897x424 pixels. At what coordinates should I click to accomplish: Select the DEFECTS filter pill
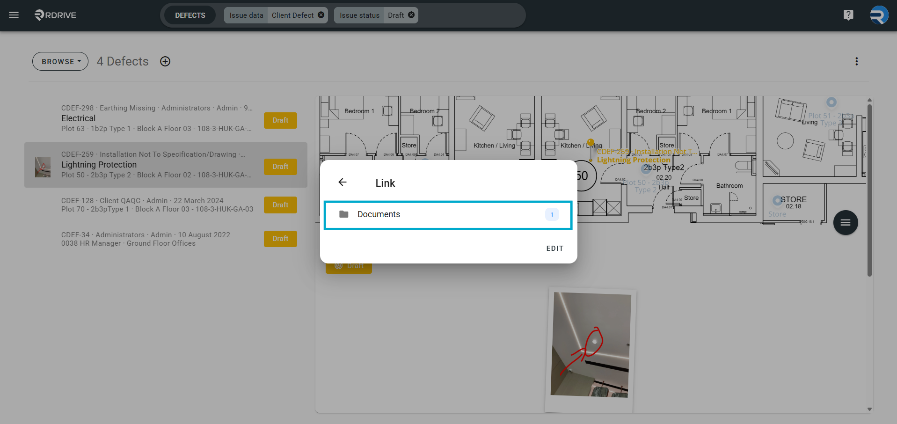point(190,15)
